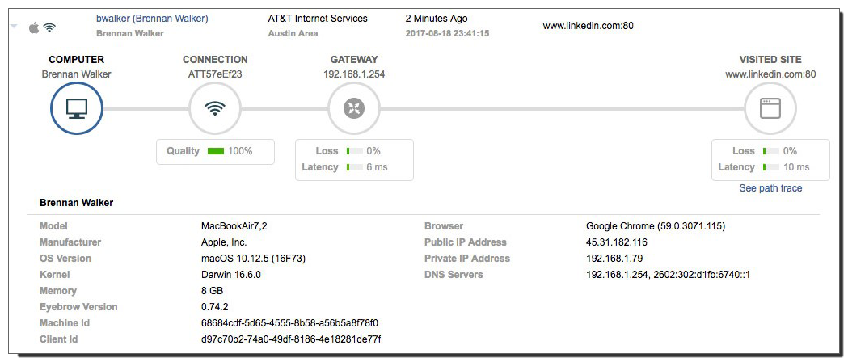Click the Public IP Address 45.31.182.116
This screenshot has width=848, height=362.
tap(616, 242)
